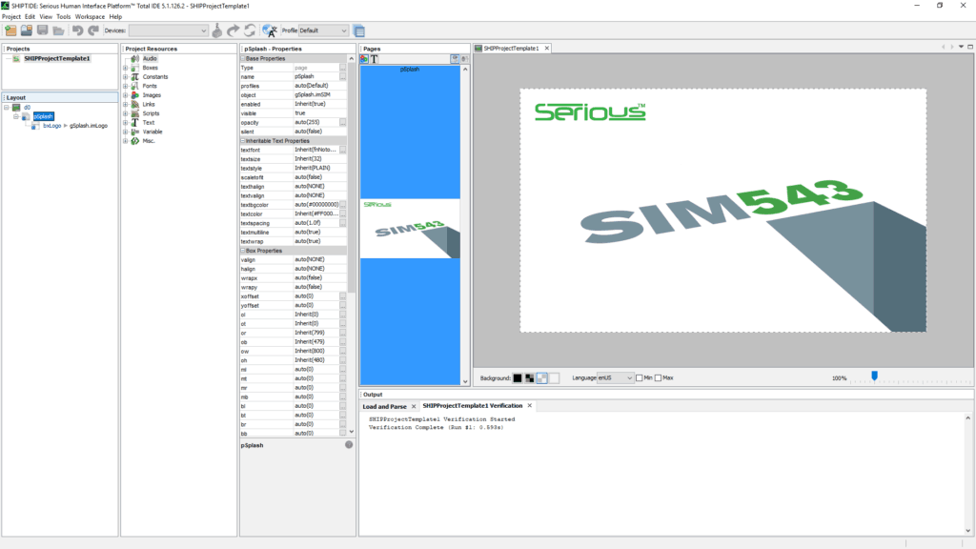Screen dimensions: 976x549
Task: Click the black Background swatch
Action: pyautogui.click(x=518, y=377)
